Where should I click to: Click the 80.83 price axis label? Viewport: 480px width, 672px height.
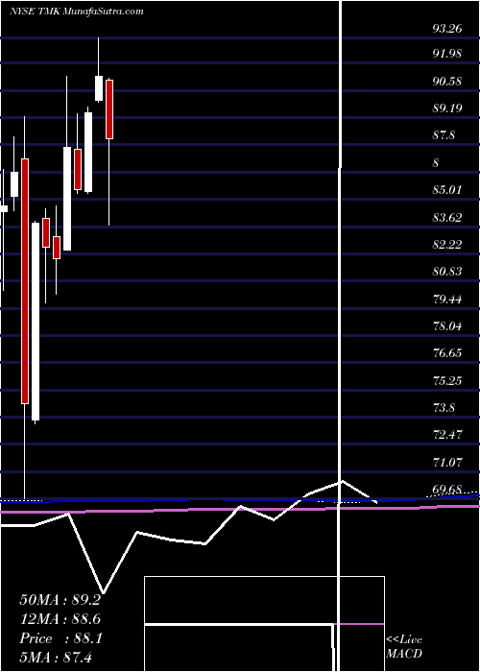pos(448,272)
